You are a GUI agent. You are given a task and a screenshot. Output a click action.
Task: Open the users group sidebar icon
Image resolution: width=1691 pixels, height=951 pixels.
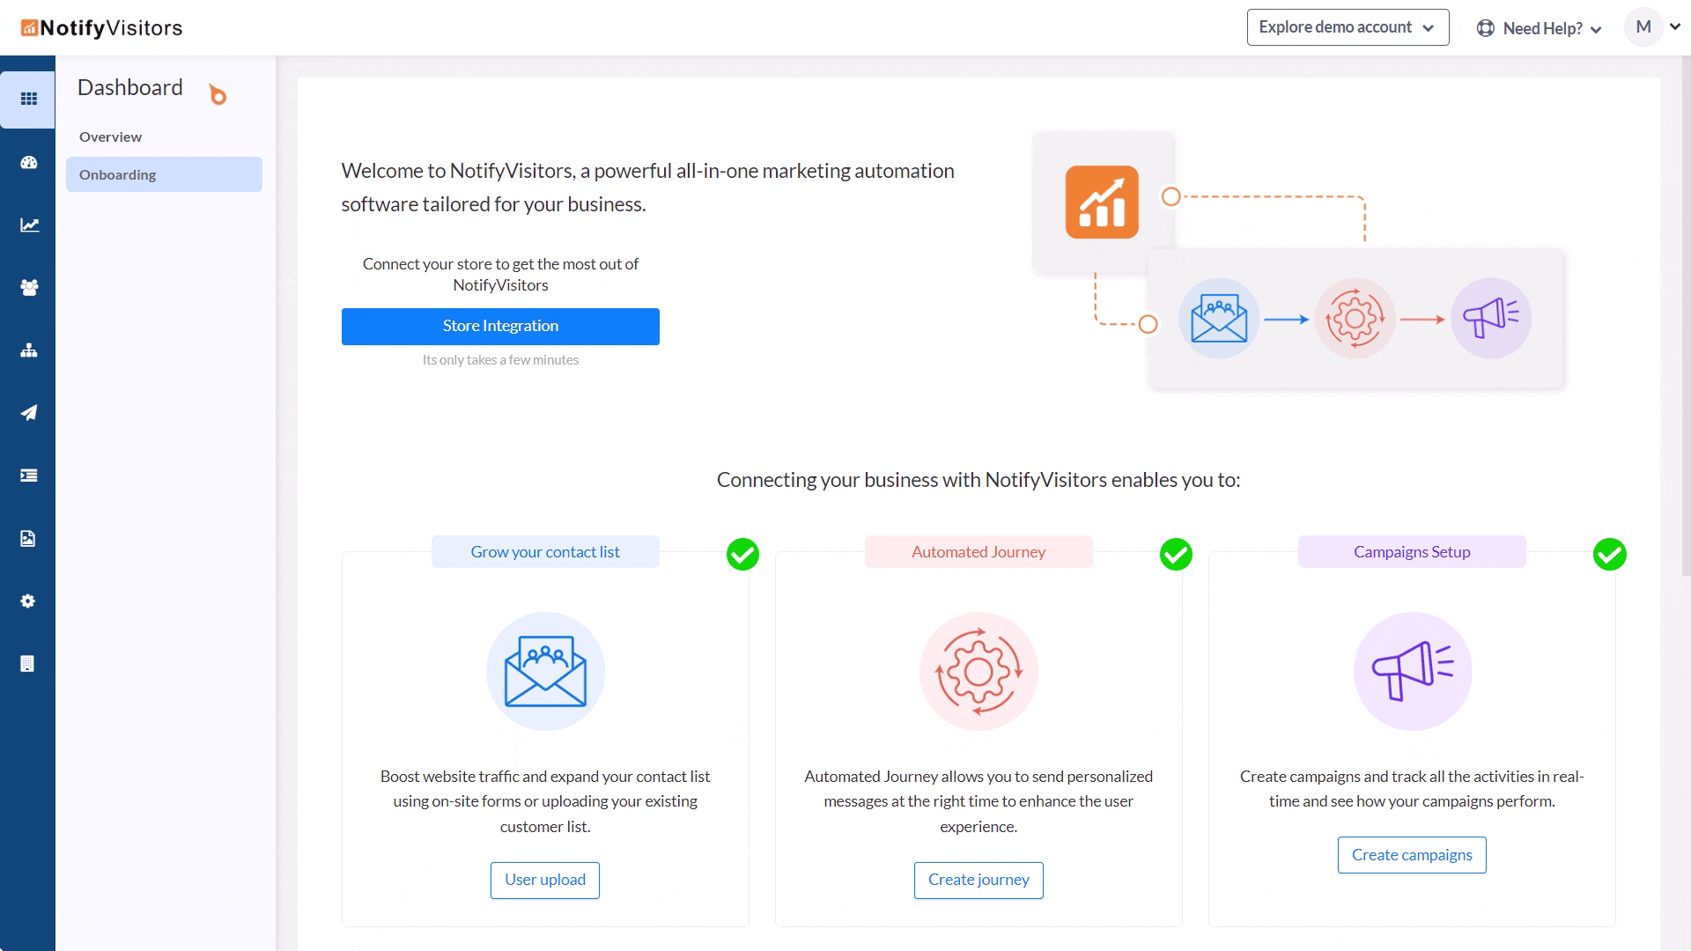28,288
